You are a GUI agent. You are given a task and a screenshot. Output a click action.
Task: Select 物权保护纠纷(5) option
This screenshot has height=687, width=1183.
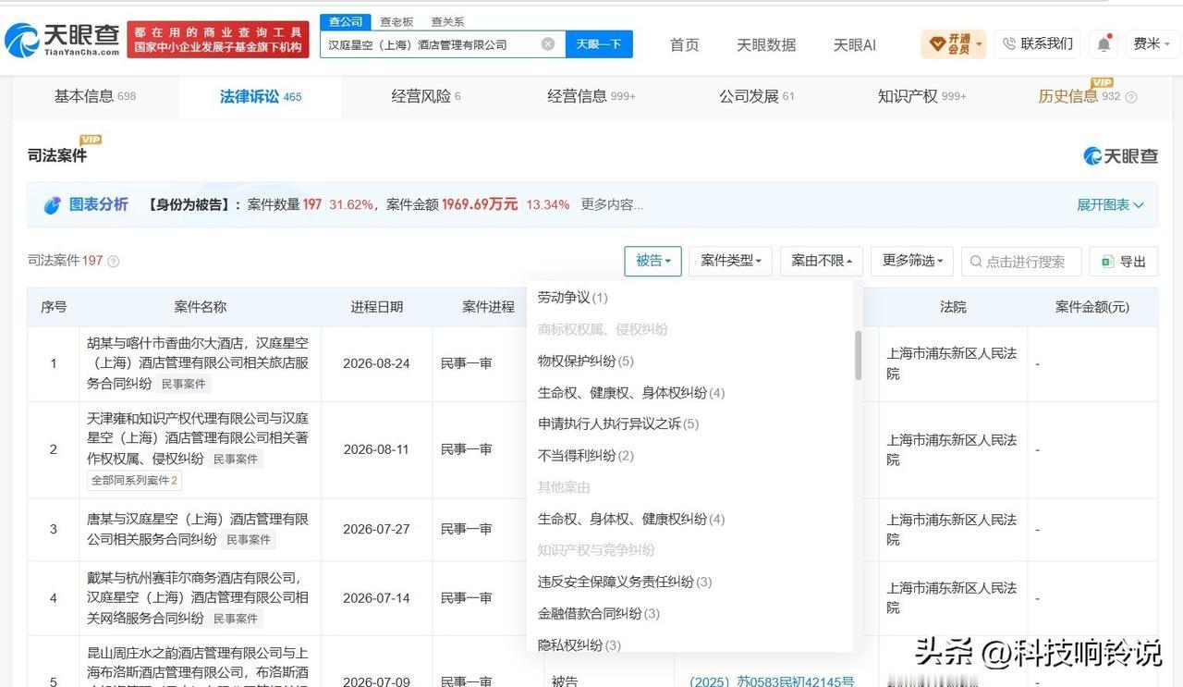tap(586, 361)
